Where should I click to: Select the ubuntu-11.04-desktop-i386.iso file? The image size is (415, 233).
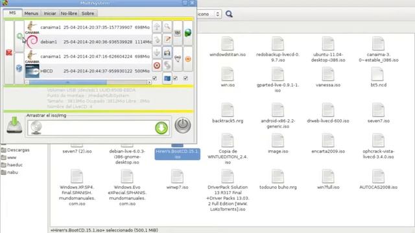click(x=328, y=50)
